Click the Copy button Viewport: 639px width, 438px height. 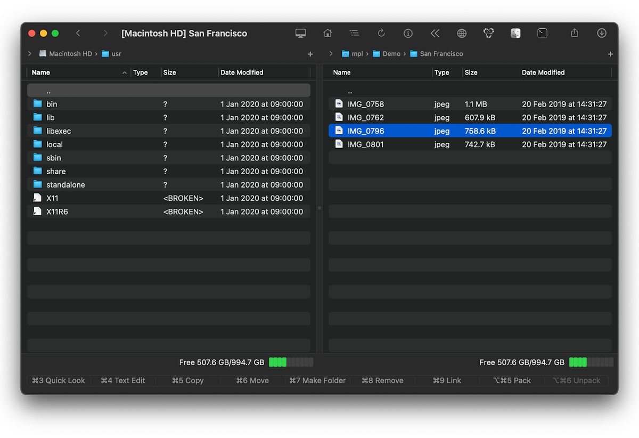(x=188, y=380)
